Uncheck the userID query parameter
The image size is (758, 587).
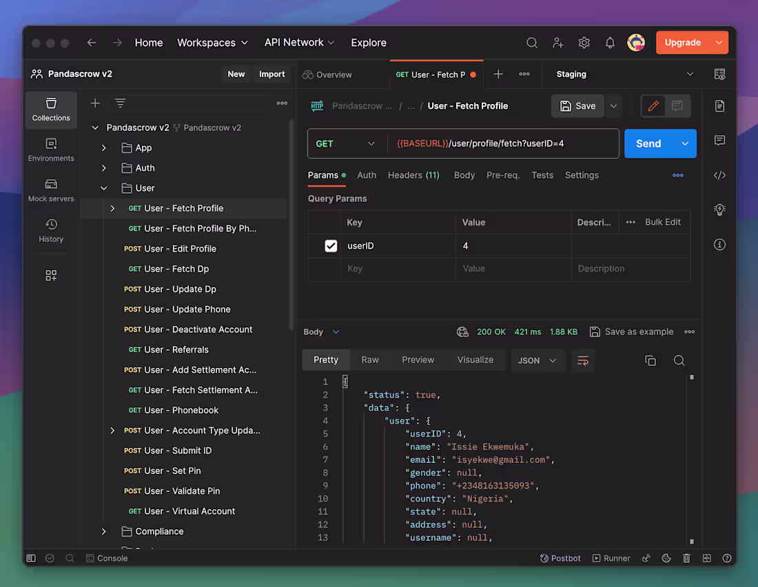pyautogui.click(x=331, y=245)
